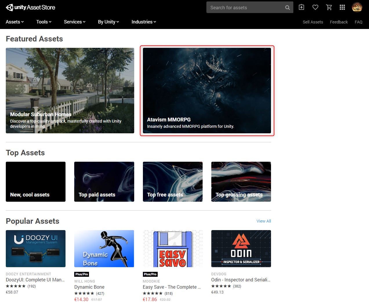Click the Unity Asset Store logo
369x304 pixels.
tap(30, 8)
